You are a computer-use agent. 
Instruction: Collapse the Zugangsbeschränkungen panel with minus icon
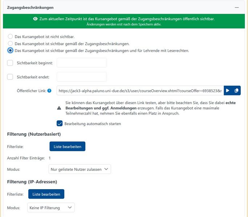237,7
